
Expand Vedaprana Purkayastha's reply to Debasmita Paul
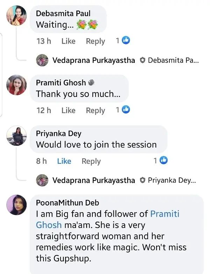93,60
